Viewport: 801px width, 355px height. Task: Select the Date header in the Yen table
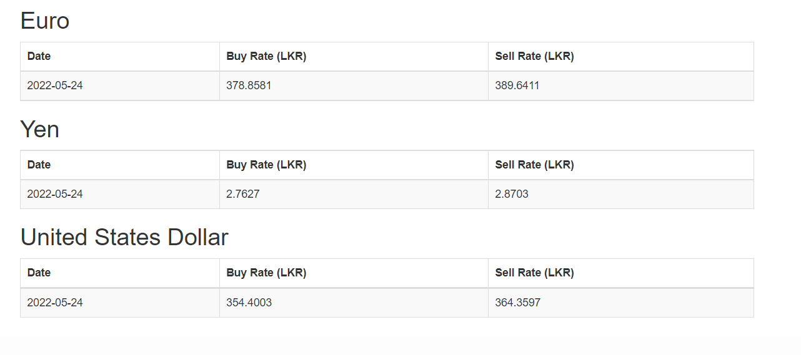pyautogui.click(x=39, y=165)
